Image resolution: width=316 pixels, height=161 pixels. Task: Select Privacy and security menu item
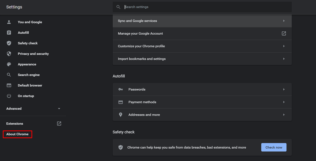[x=33, y=54]
